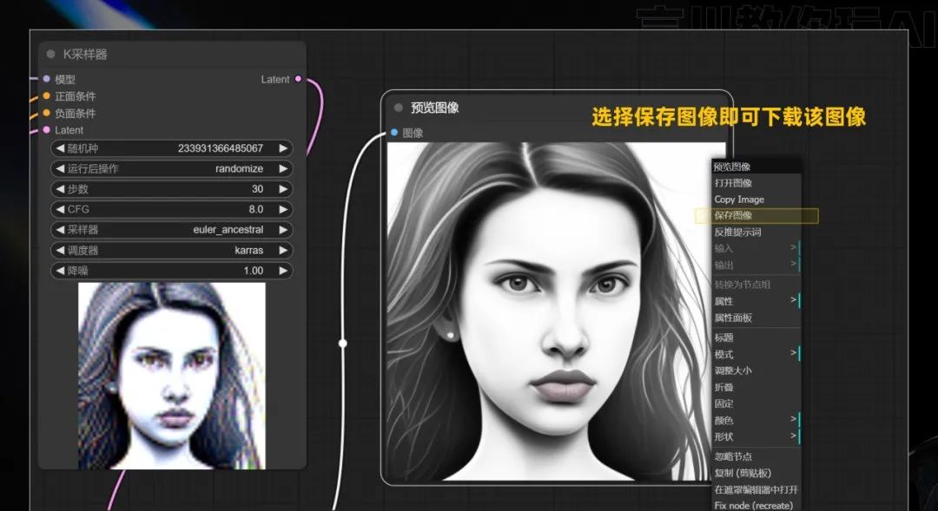This screenshot has width=938, height=511.
Task: Decrease the 随机种 seed value arrow
Action: (x=60, y=148)
